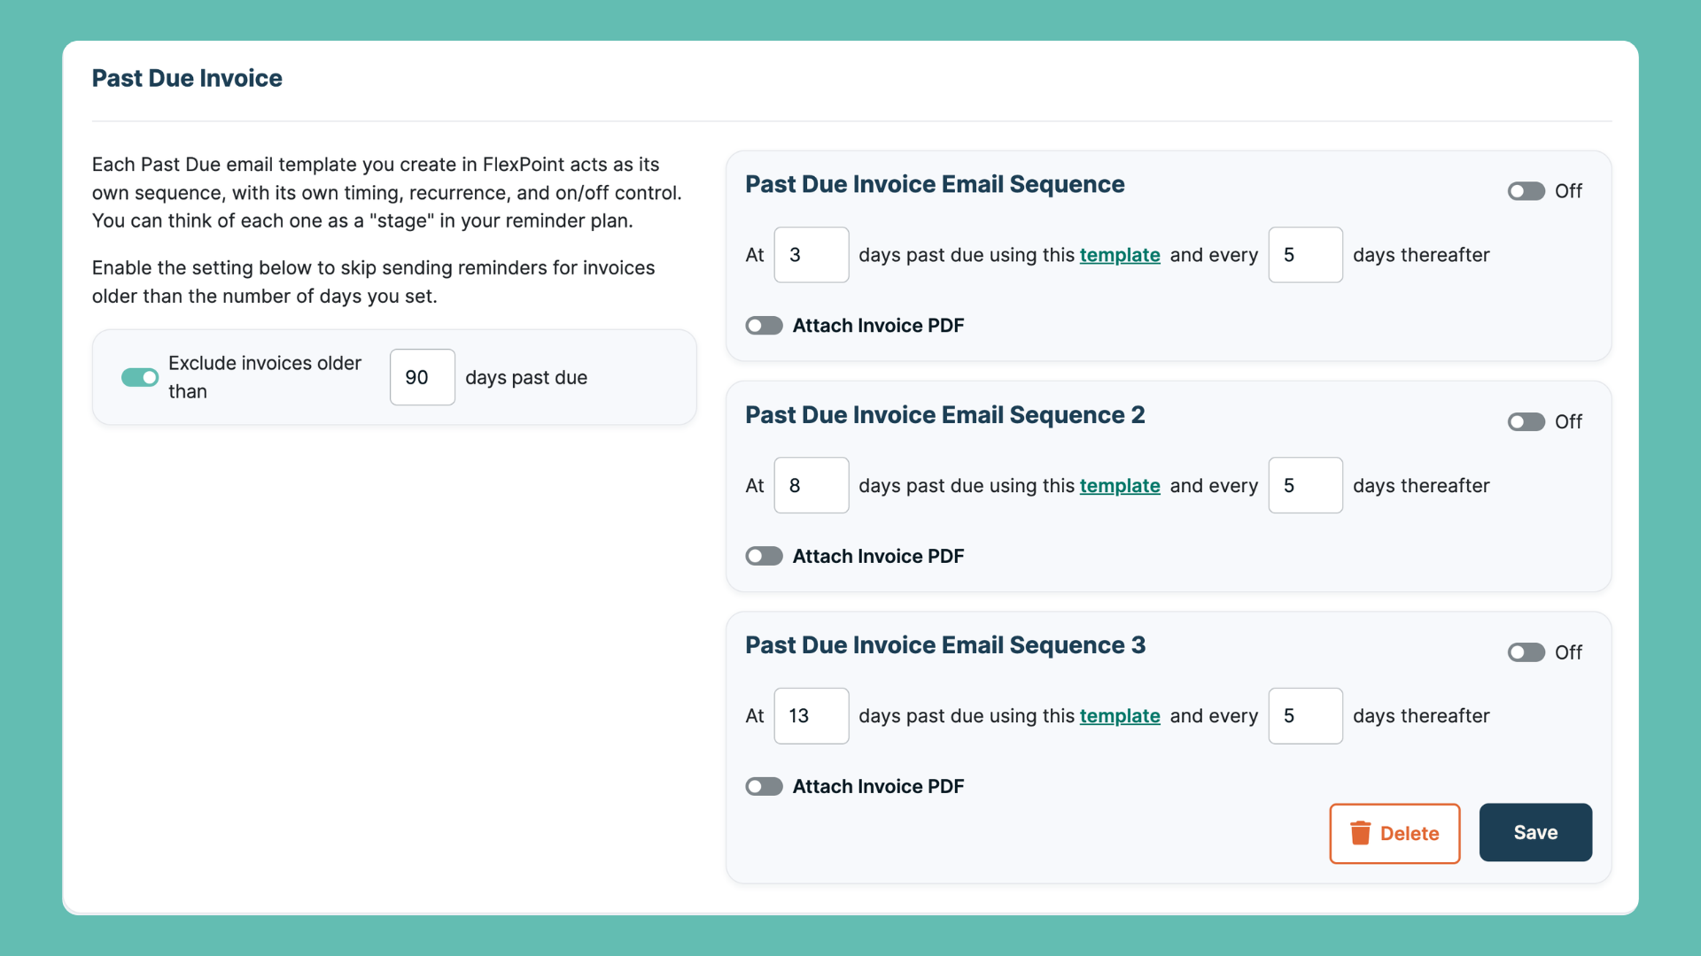Open the template link in Sequence 3
Screen dimensions: 1701x956
click(1119, 716)
